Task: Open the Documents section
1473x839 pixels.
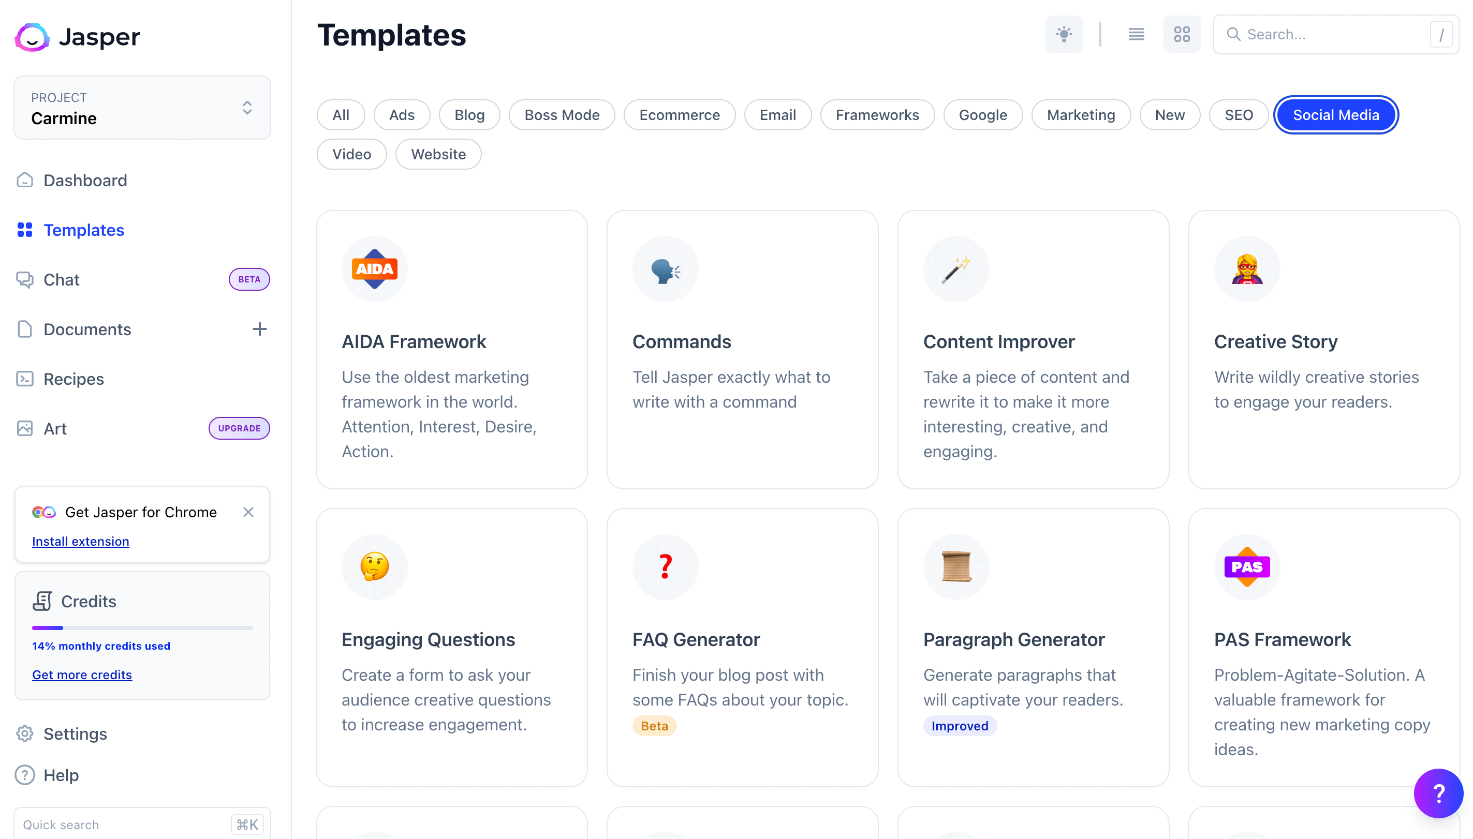Action: pos(87,329)
